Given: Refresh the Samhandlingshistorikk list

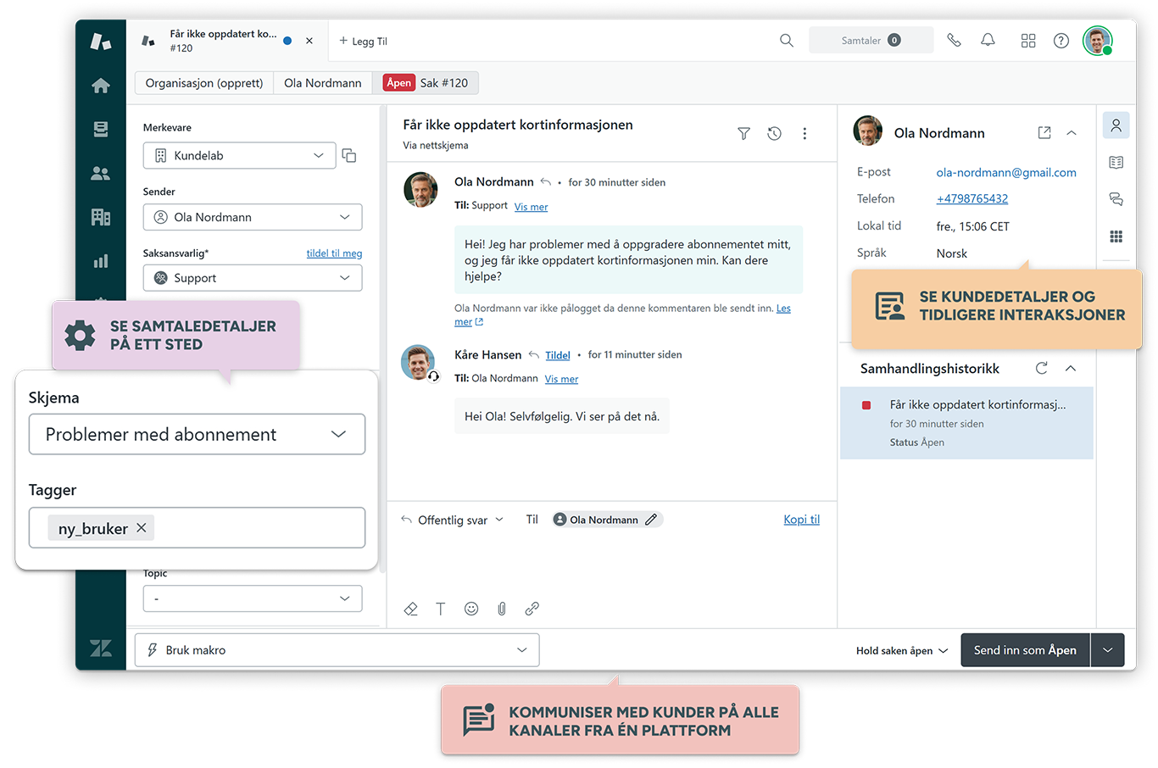Looking at the screenshot, I should [1041, 368].
